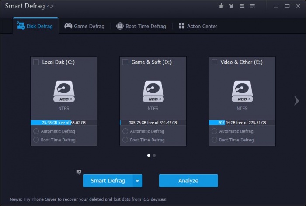Image resolution: width=306 pixels, height=206 pixels.
Task: Open the Phone Saver news link
Action: point(88,199)
